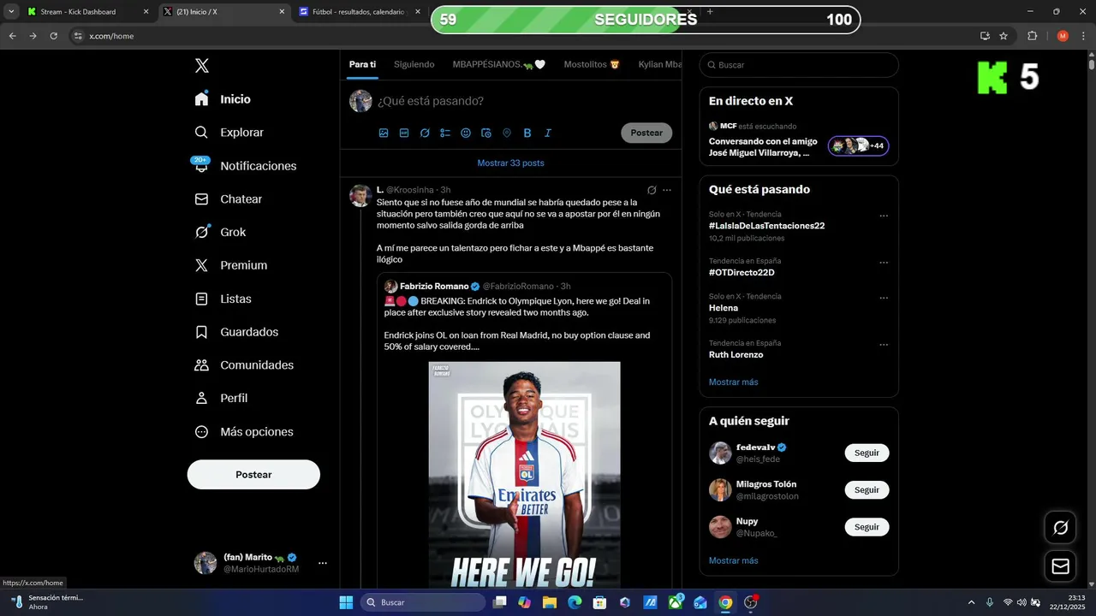
Task: Open Más opciones in sidebar
Action: tap(244, 432)
